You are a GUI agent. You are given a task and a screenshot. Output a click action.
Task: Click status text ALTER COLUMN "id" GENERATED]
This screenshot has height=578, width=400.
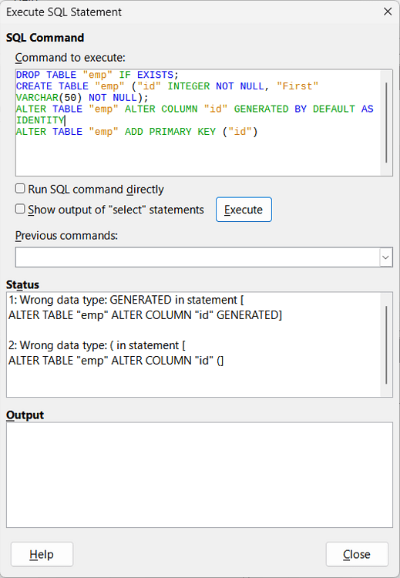pos(145,315)
